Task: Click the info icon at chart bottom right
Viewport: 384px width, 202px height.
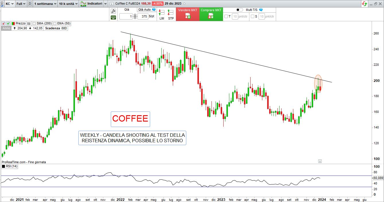Action: [320, 161]
